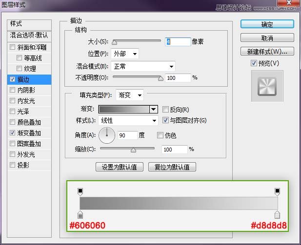Open the 填充类型 fill type dropdown
Screen dimensions: 301x245
click(130, 95)
